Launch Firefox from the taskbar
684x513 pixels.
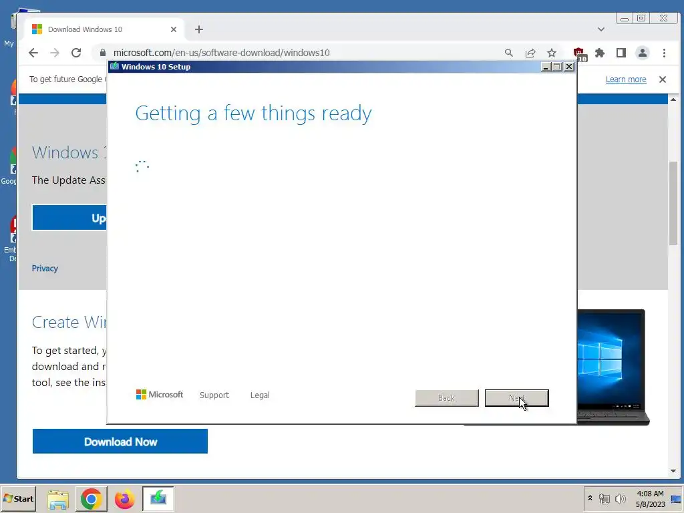pos(124,499)
